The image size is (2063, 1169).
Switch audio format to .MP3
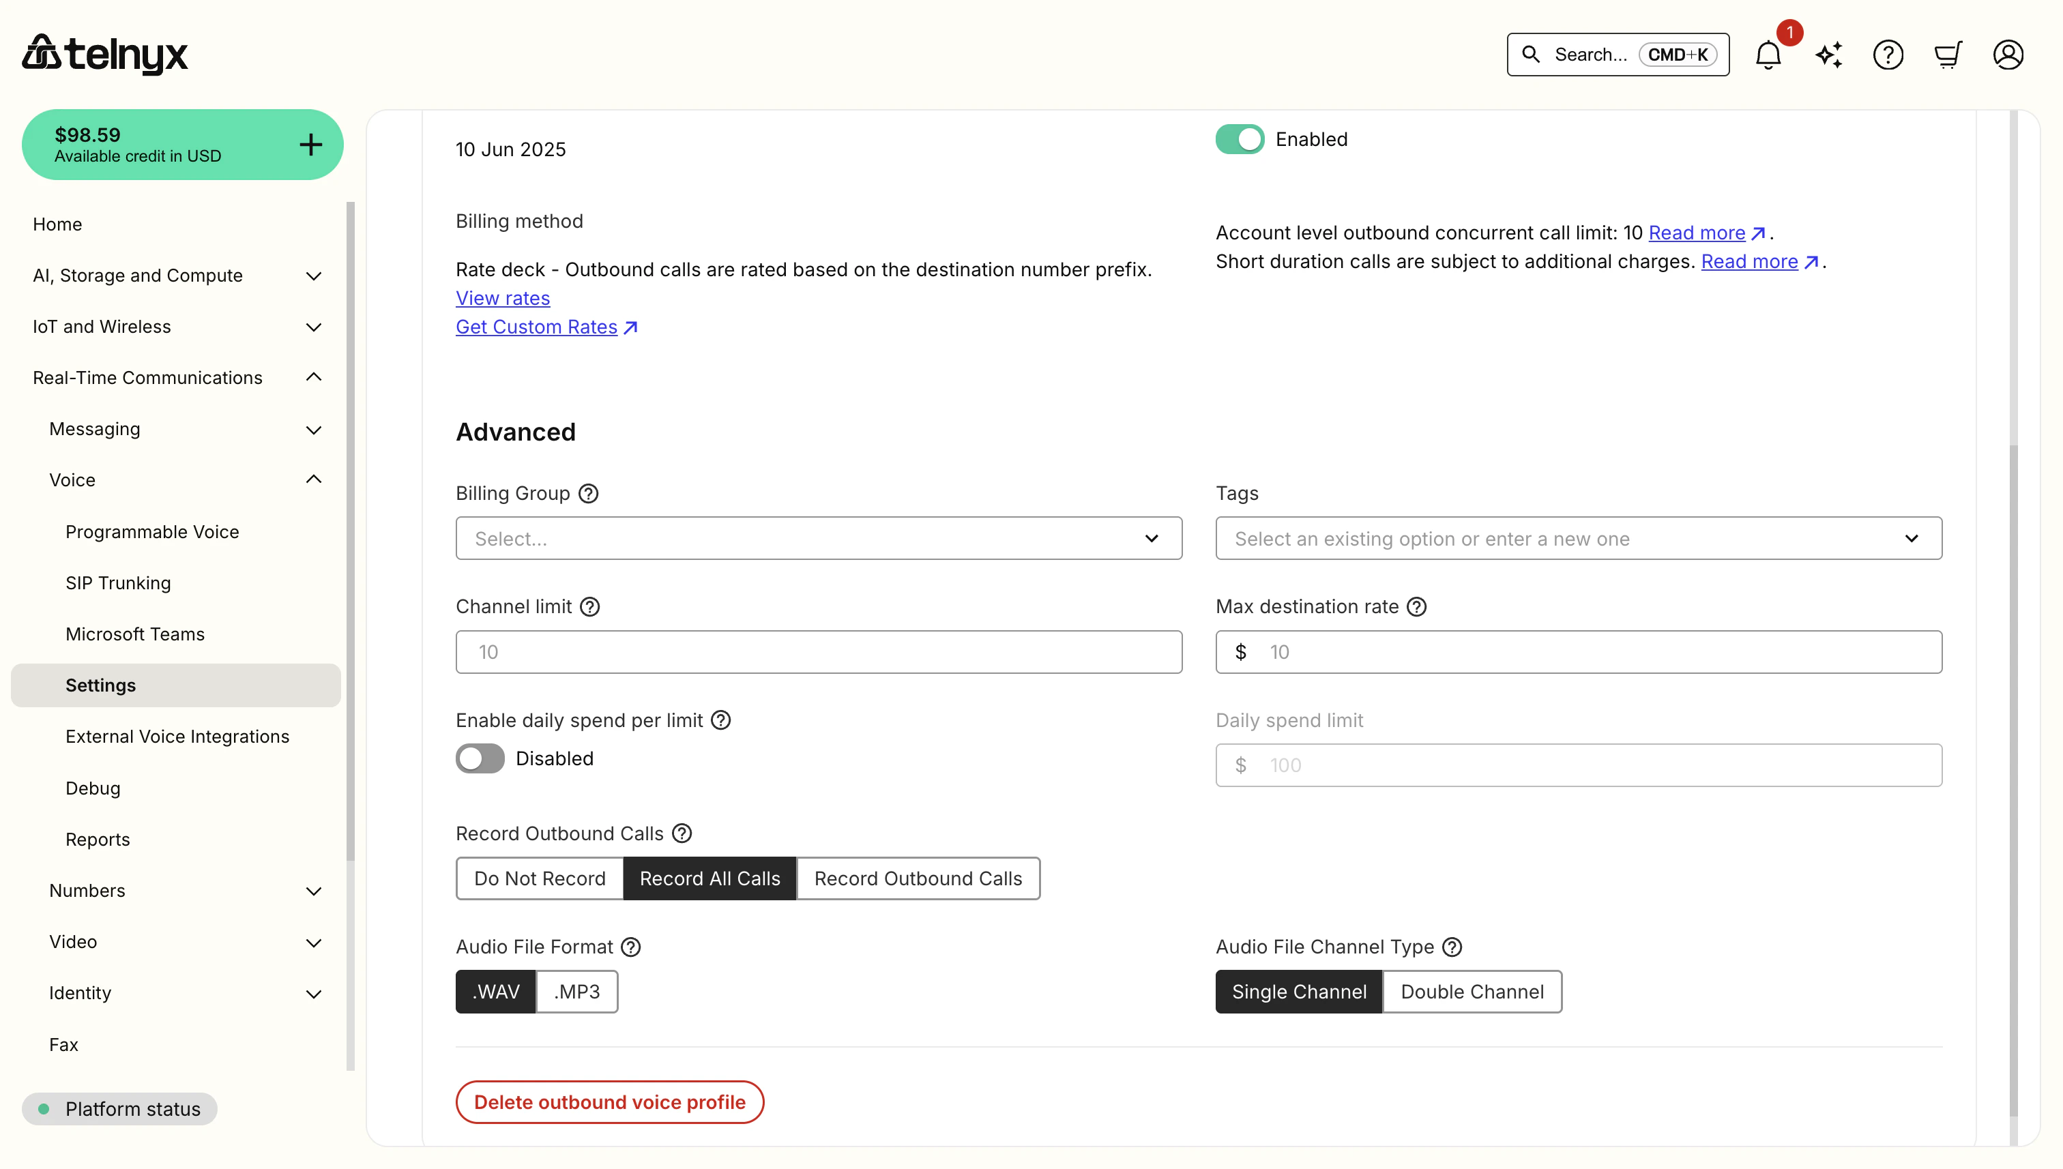576,992
